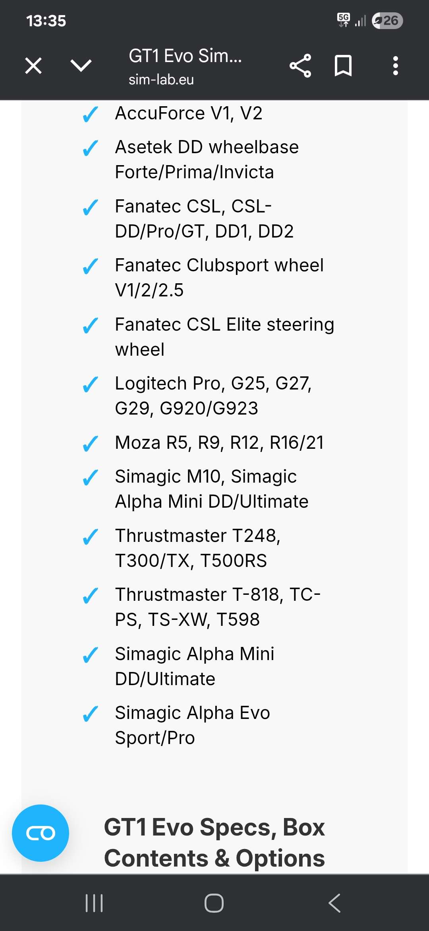Screen dimensions: 429x931
Task: Select the Simagic Alpha Evo Sport/Pro entry
Action: point(192,725)
